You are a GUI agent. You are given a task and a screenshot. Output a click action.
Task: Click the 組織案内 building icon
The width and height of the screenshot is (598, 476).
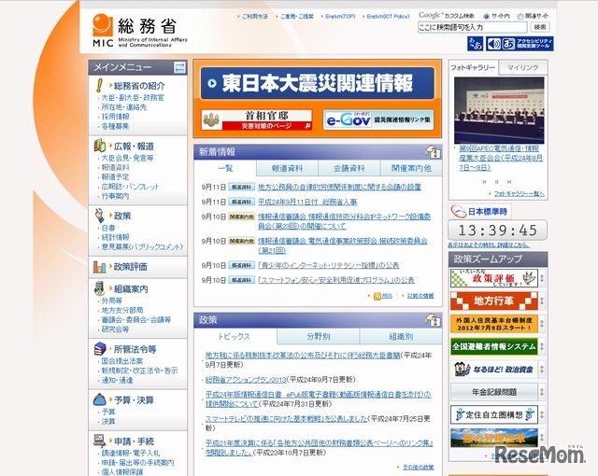coord(100,288)
